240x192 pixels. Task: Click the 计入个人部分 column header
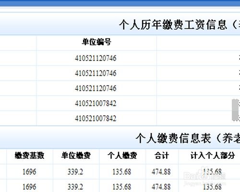click(x=213, y=156)
